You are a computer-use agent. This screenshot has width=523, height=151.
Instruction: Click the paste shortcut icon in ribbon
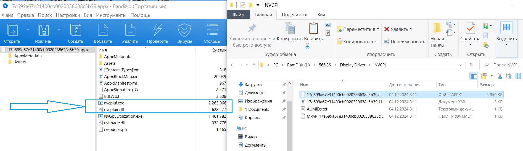[328, 33]
